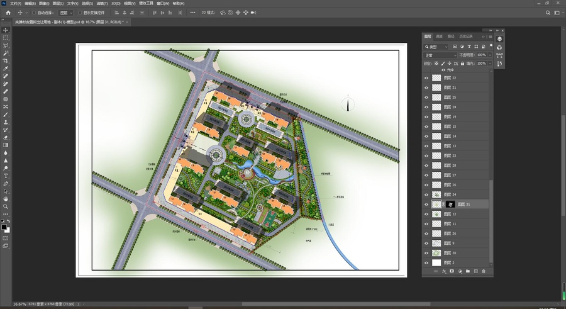Select the Horizontal Type tool
This screenshot has width=566, height=309.
tap(6, 176)
